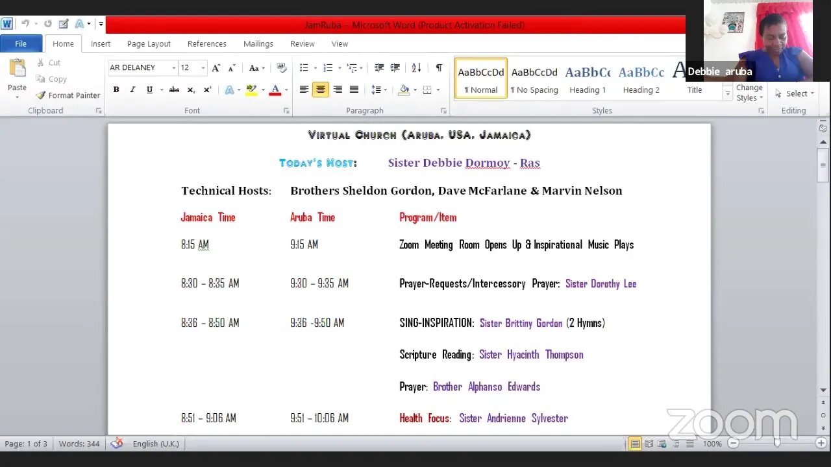Switch to the Review tab
Screen dimensions: 831x467
tap(303, 43)
